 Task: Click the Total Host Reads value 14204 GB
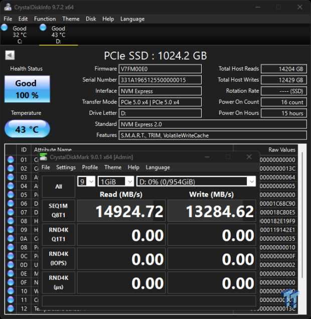pyautogui.click(x=284, y=69)
